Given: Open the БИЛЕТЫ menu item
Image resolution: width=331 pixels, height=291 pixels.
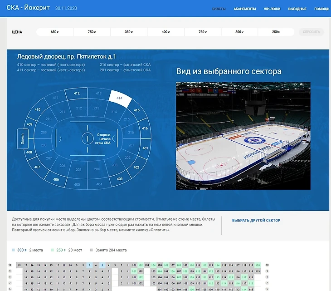Looking at the screenshot, I should click(219, 9).
